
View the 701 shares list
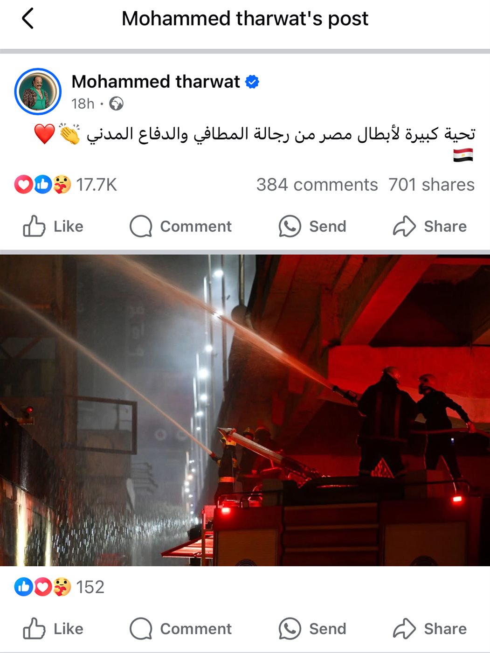click(432, 185)
